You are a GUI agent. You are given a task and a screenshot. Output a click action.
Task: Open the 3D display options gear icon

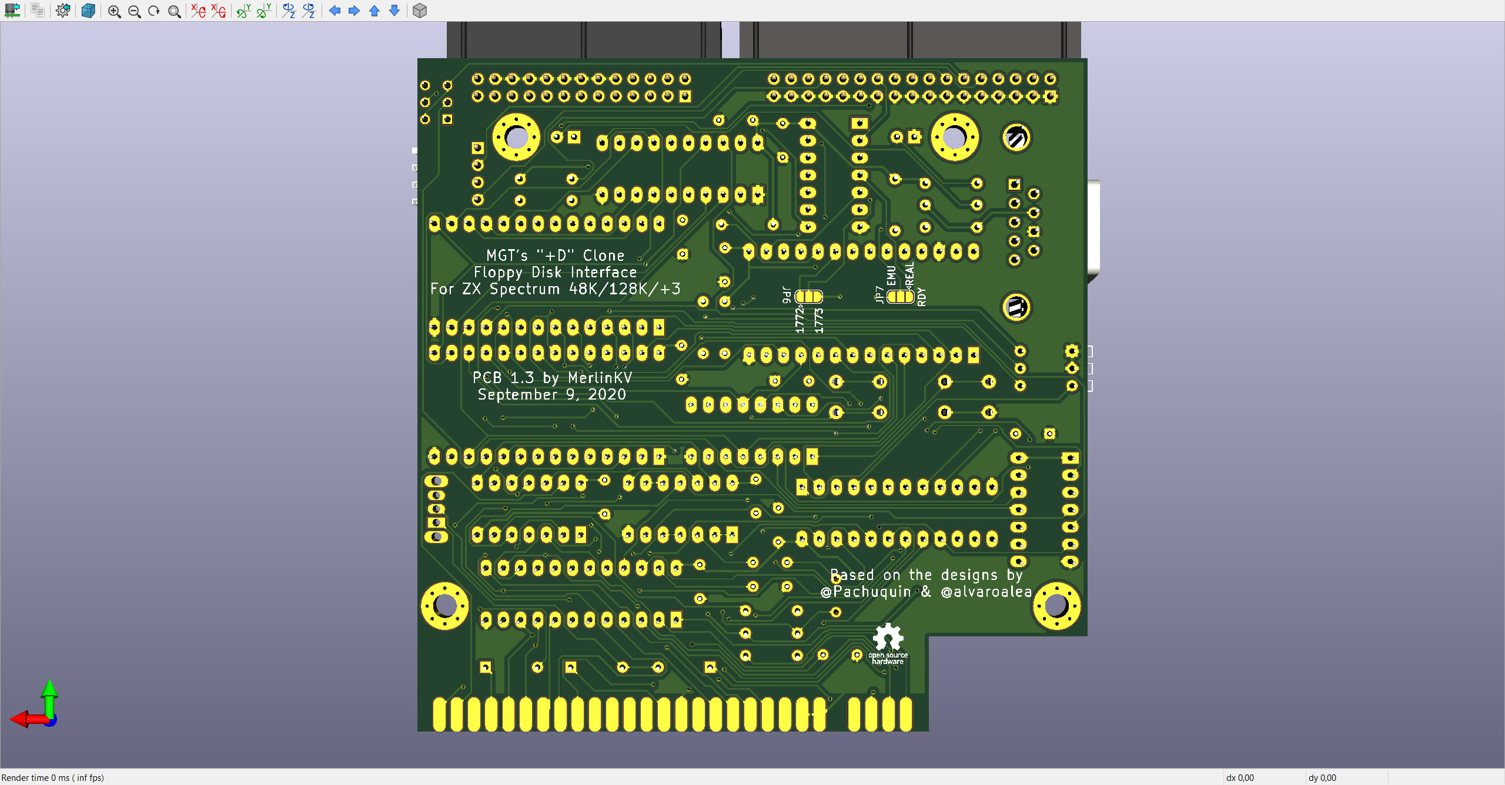(x=63, y=11)
